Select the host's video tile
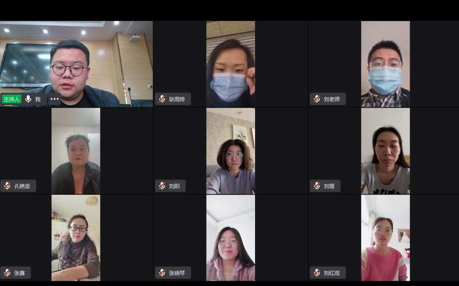Screen dimensions: 459x286 [x=76, y=64]
